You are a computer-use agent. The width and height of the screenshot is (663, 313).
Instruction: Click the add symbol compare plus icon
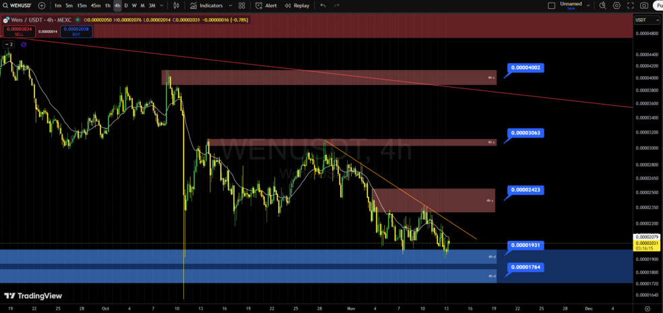tap(42, 5)
